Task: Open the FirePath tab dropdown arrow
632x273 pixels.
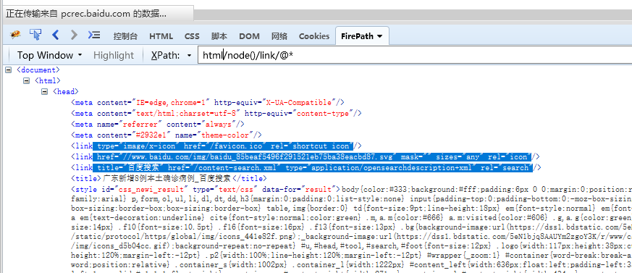Action: pyautogui.click(x=379, y=36)
